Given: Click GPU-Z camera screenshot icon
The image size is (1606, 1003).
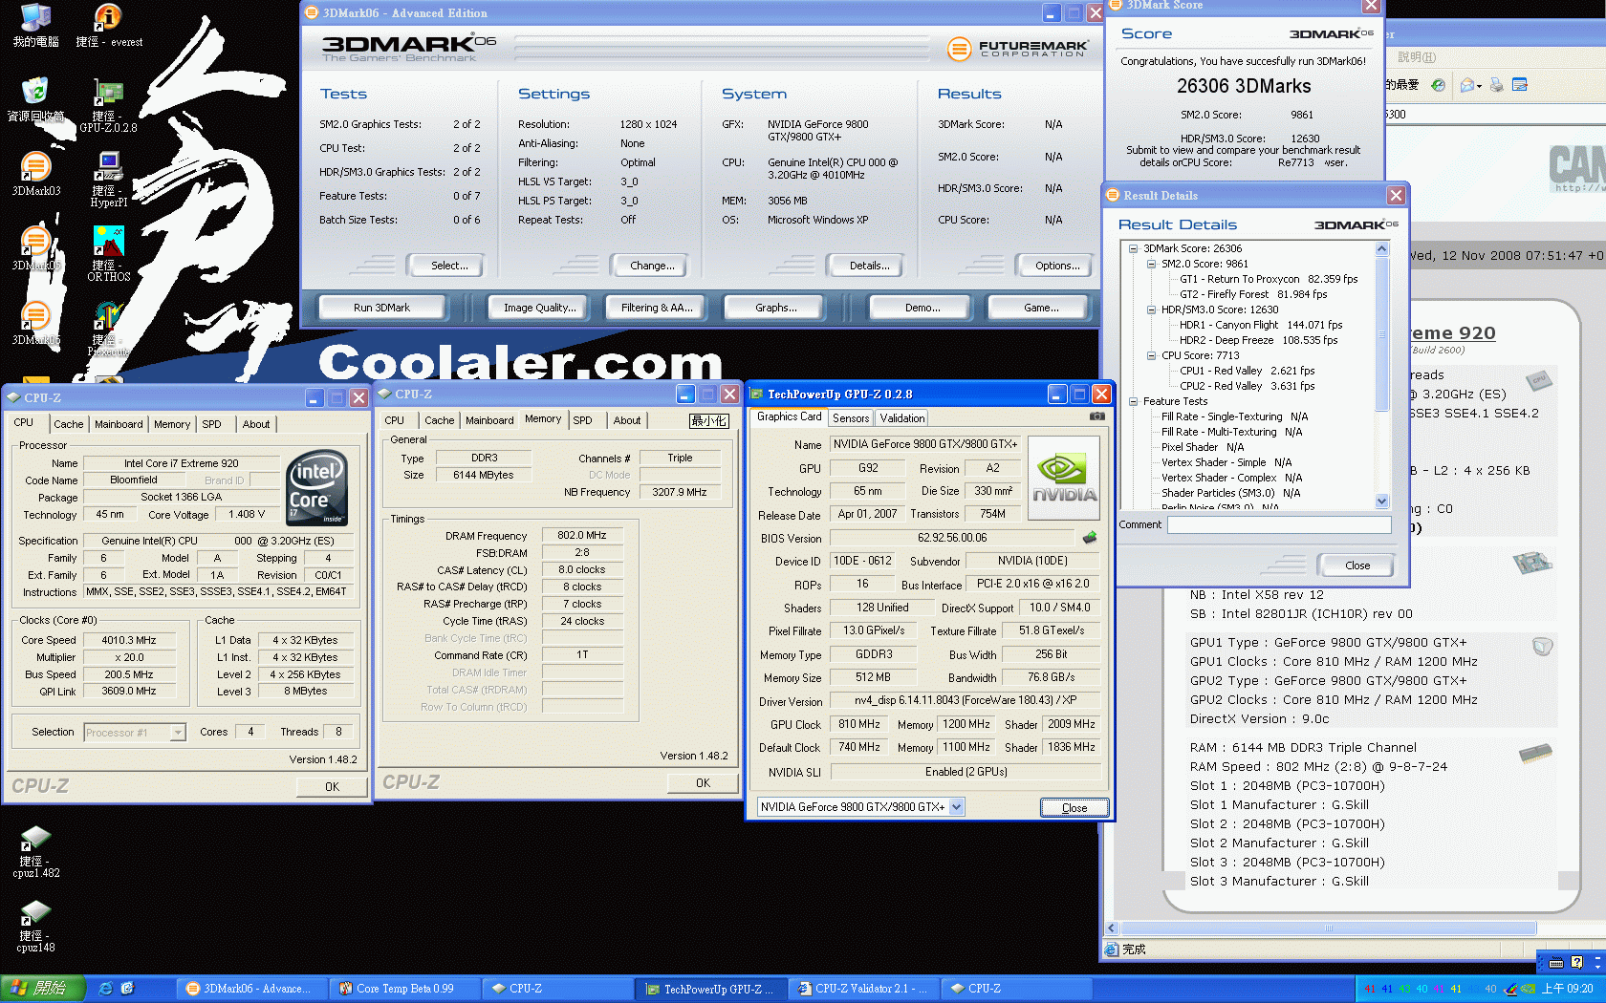Looking at the screenshot, I should (1096, 416).
